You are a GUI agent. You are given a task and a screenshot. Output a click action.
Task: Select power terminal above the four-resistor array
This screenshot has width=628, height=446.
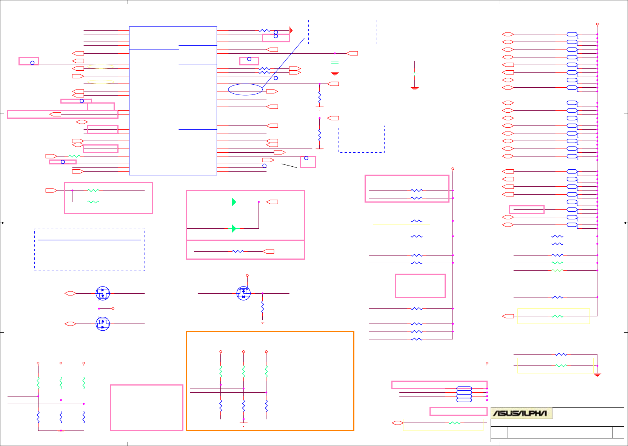[487, 363]
